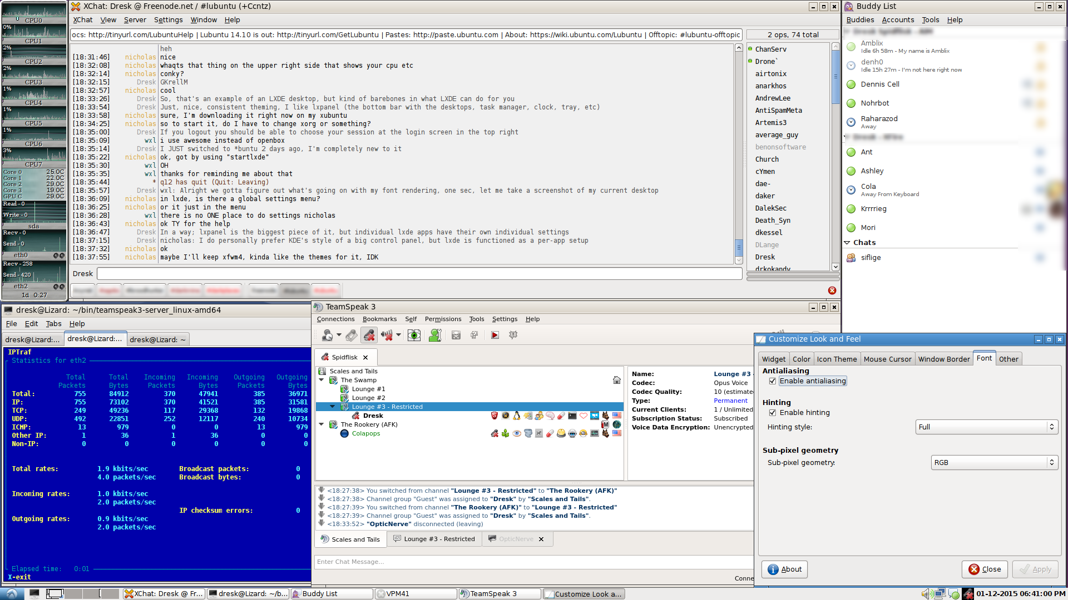
Task: Click the TeamSpeak red play toolbar icon
Action: tap(495, 335)
